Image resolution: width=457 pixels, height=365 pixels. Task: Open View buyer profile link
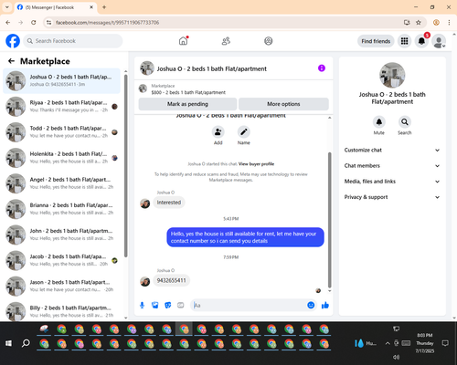pos(256,164)
